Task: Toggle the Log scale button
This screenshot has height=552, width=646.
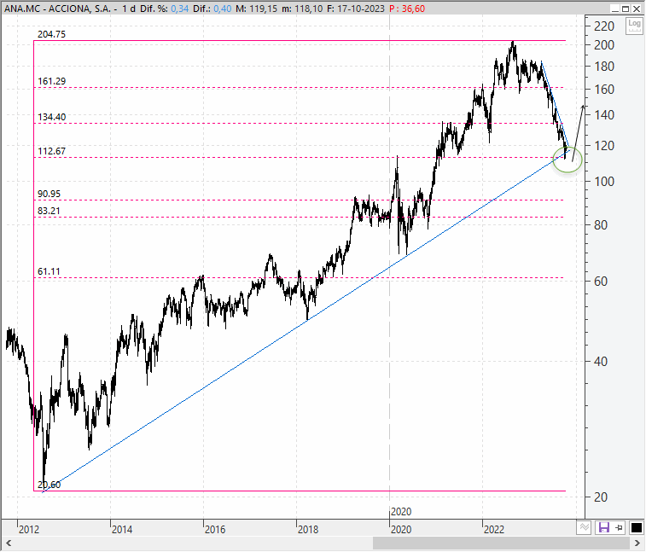Action: click(x=634, y=26)
